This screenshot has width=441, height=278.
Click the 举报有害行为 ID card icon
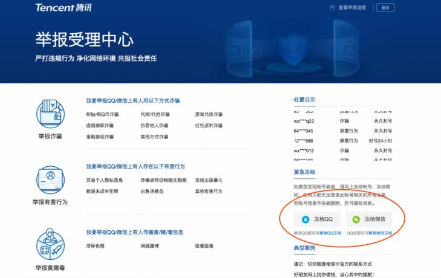(50, 180)
